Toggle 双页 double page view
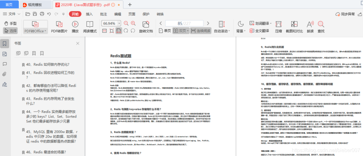The image size is (363, 156). point(179,31)
